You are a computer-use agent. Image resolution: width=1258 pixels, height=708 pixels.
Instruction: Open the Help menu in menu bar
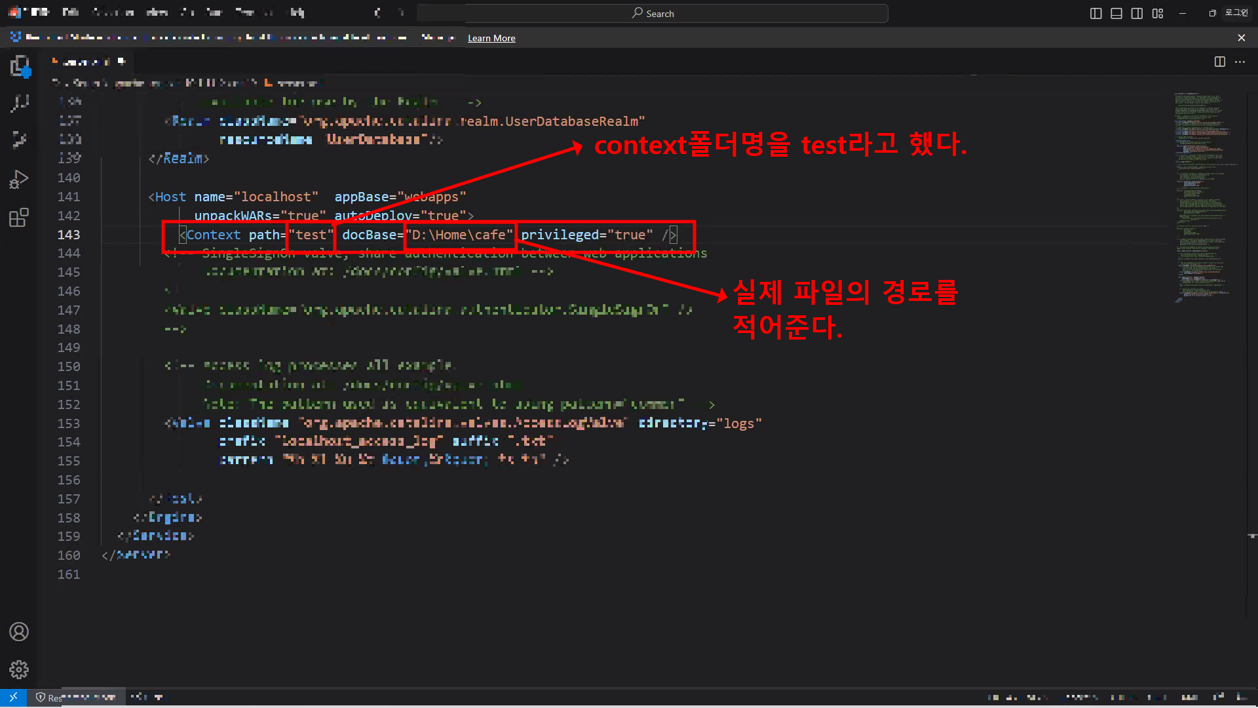297,12
